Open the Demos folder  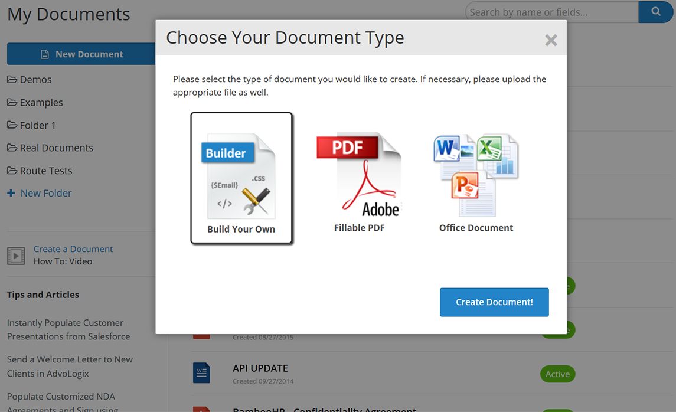tap(35, 80)
